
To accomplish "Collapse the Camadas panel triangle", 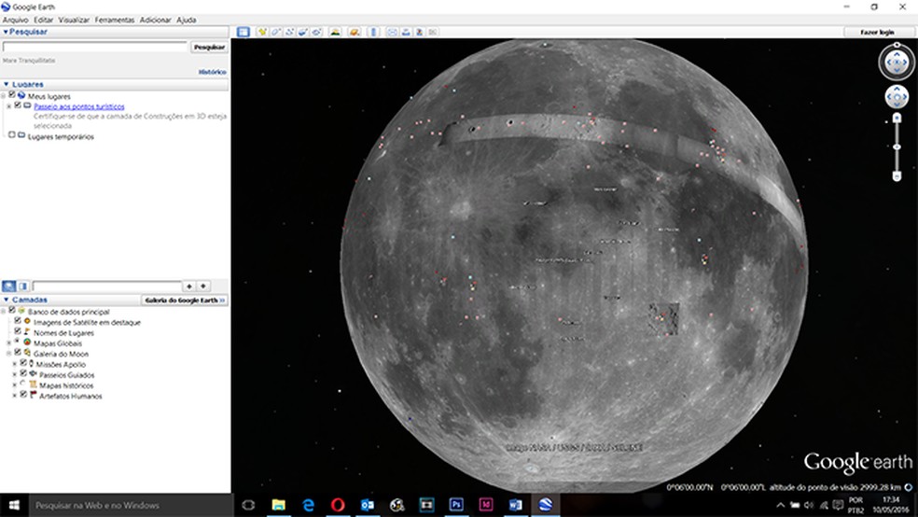I will tap(6, 300).
